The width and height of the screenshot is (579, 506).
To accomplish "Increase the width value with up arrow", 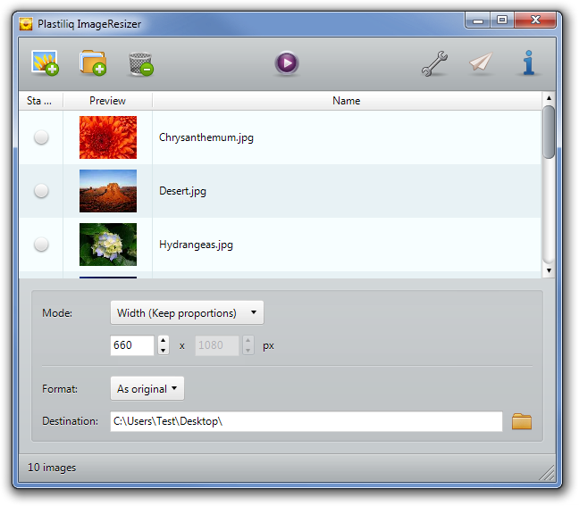I will (164, 340).
